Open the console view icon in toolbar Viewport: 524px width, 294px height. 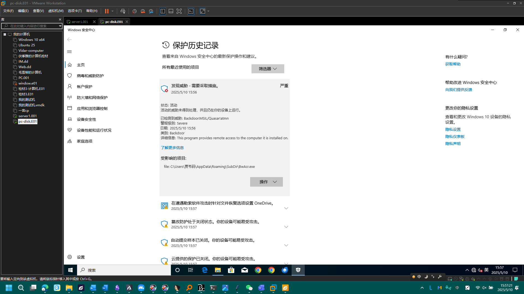pos(191,11)
